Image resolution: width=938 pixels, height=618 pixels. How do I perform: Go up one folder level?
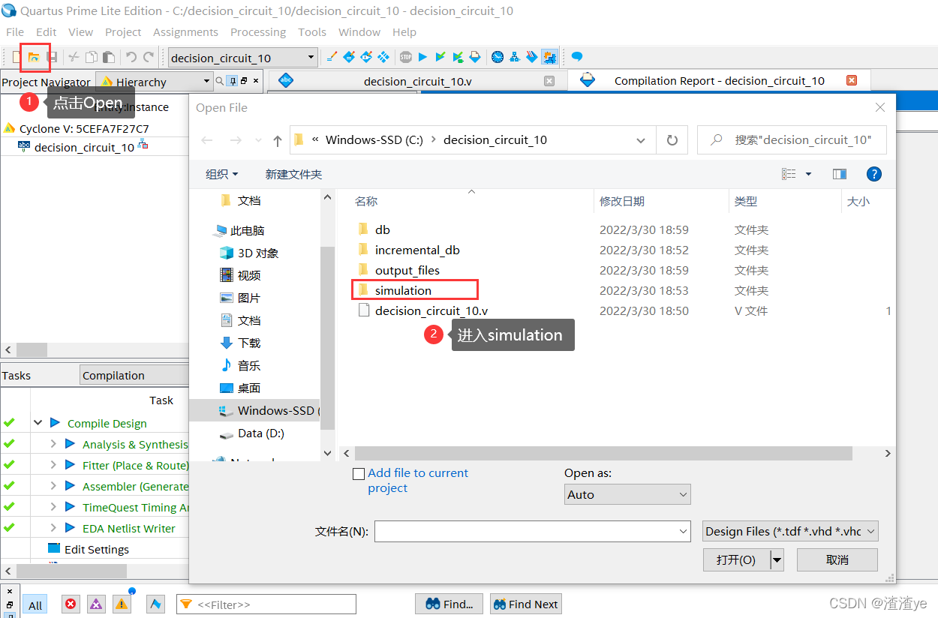[x=278, y=140]
